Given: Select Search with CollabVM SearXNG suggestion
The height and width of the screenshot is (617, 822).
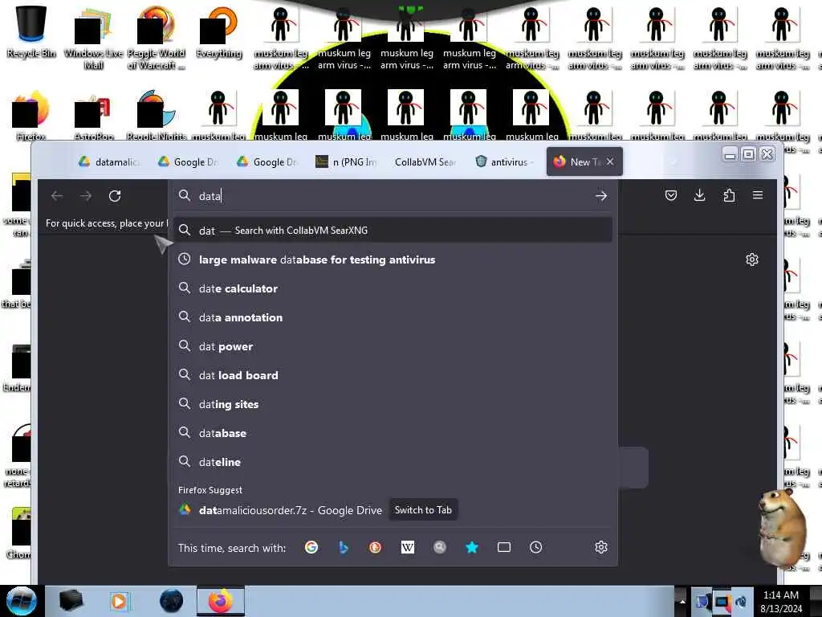Looking at the screenshot, I should 393,231.
